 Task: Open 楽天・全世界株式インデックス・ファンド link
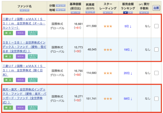click(24, 96)
